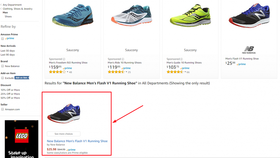This screenshot has height=158, width=280.
Task: Open the LEGO advertisement logo
Action: (x=22, y=136)
